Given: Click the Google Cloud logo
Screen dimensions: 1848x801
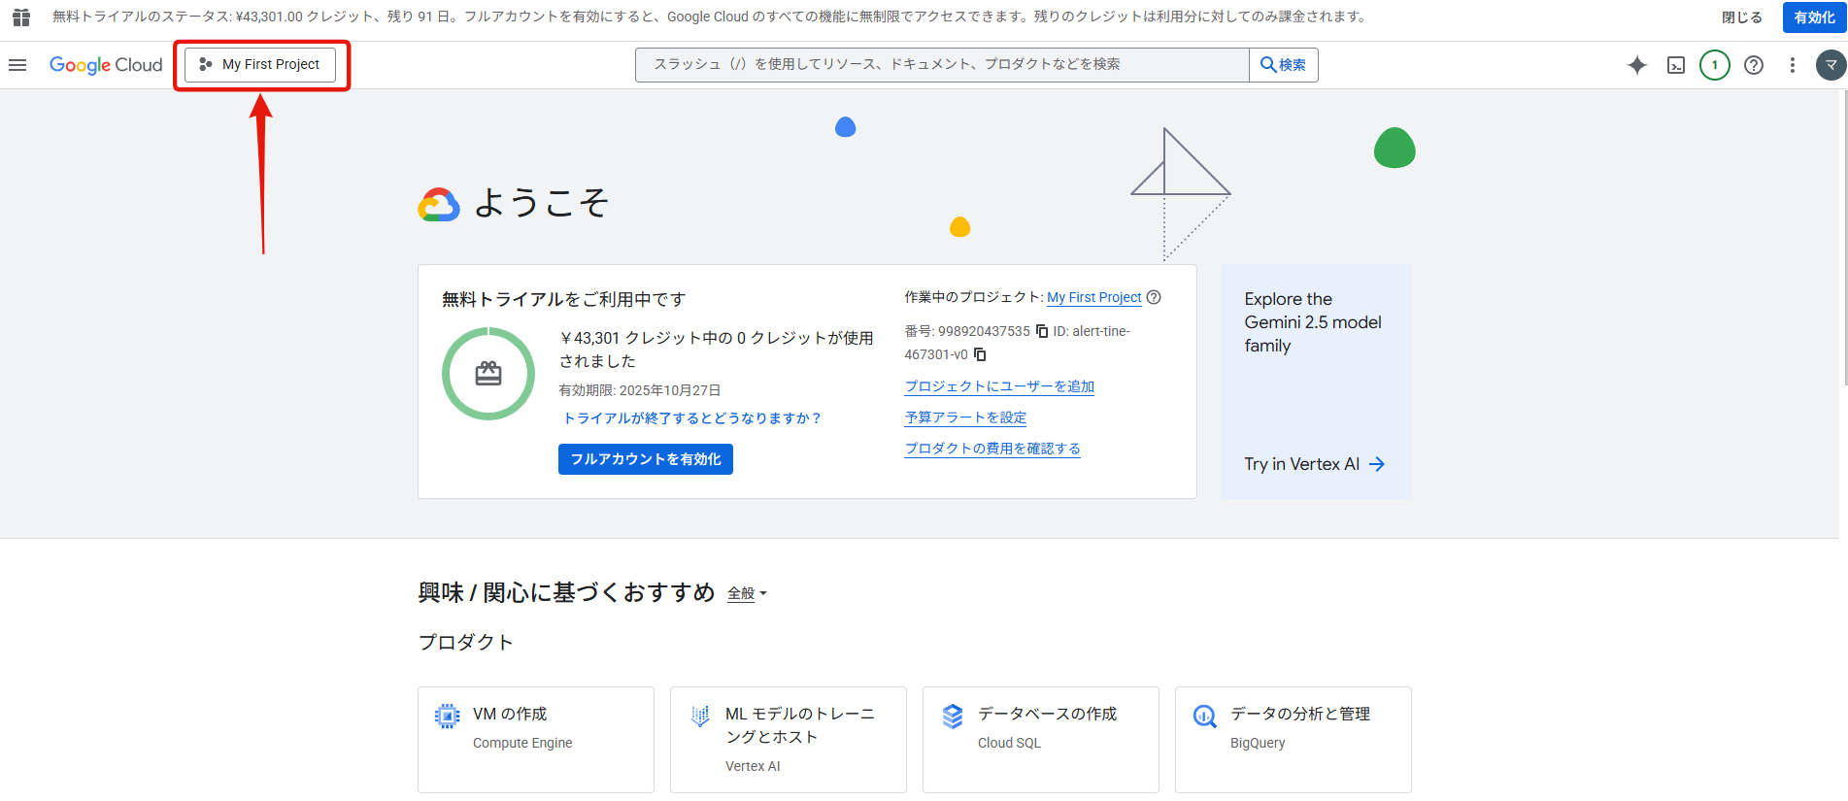Looking at the screenshot, I should [x=106, y=65].
